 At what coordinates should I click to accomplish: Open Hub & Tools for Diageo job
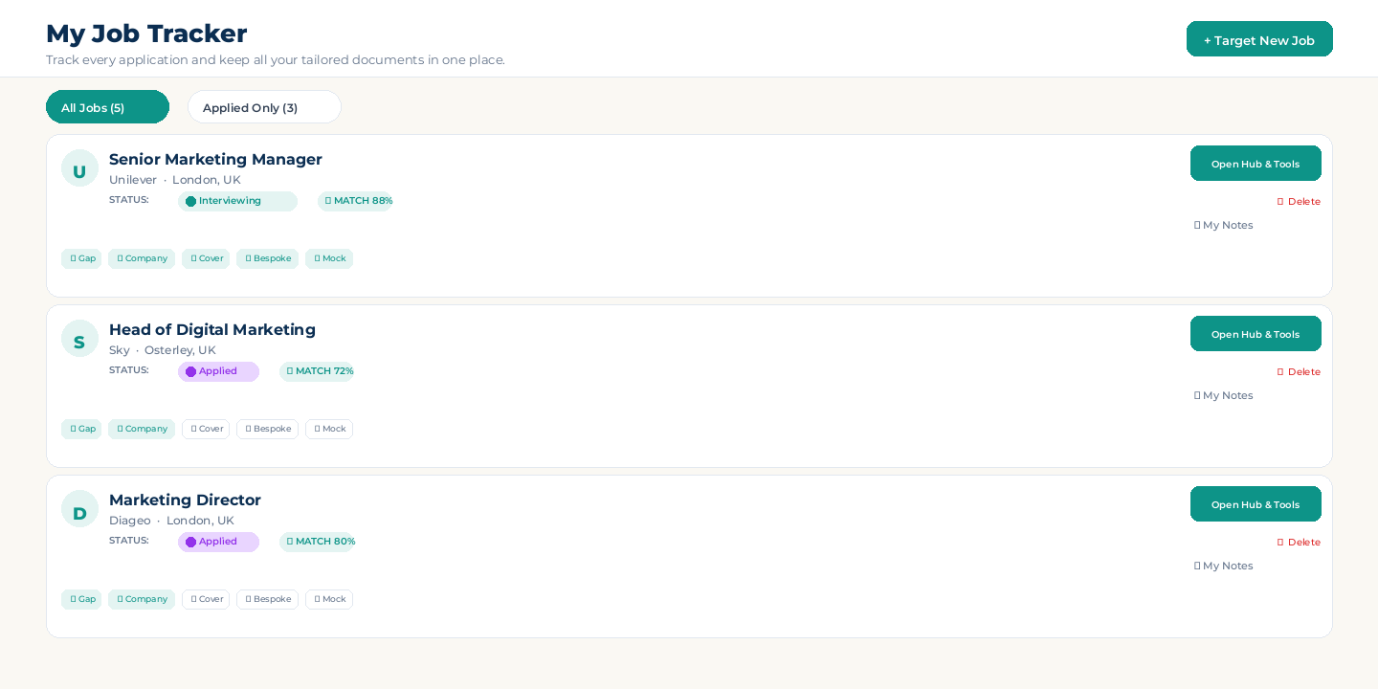point(1256,504)
